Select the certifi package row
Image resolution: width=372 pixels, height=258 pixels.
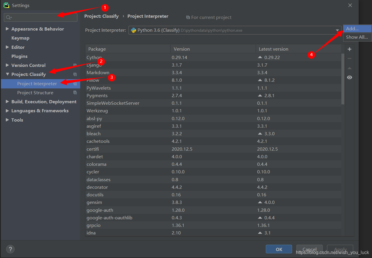(213, 149)
